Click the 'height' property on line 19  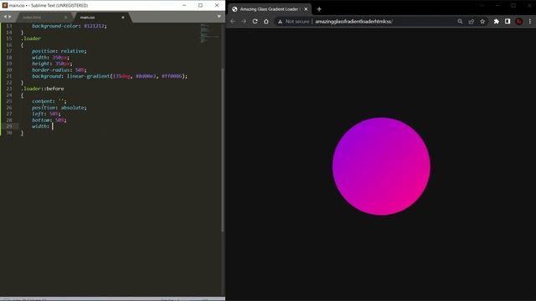pos(41,64)
